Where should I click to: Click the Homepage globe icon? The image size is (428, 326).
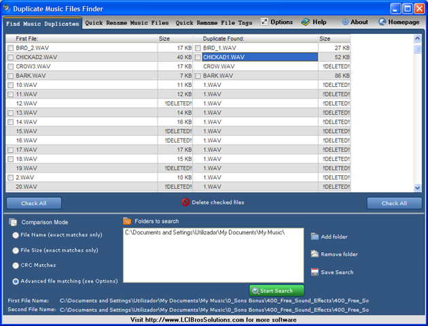point(382,22)
